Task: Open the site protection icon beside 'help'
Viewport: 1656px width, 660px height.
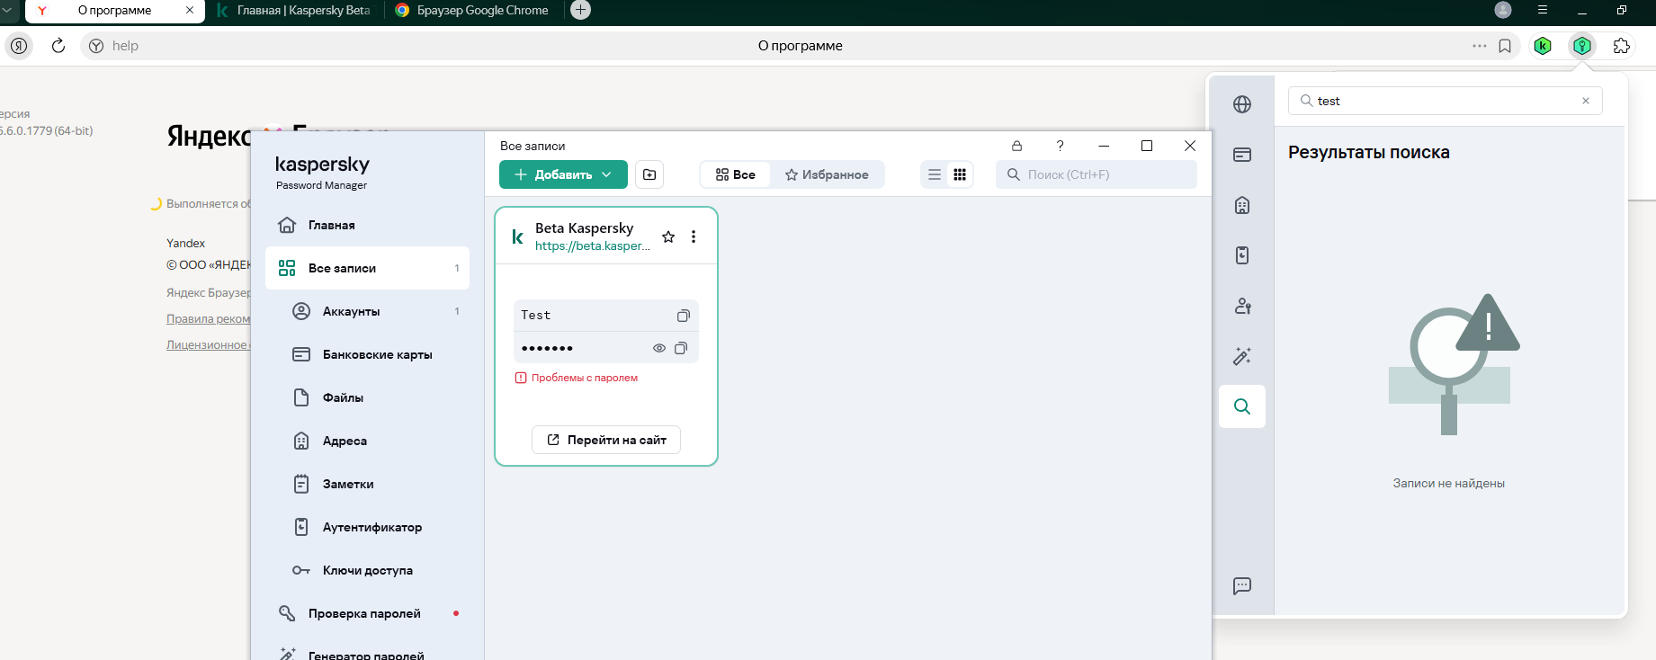Action: click(x=96, y=46)
